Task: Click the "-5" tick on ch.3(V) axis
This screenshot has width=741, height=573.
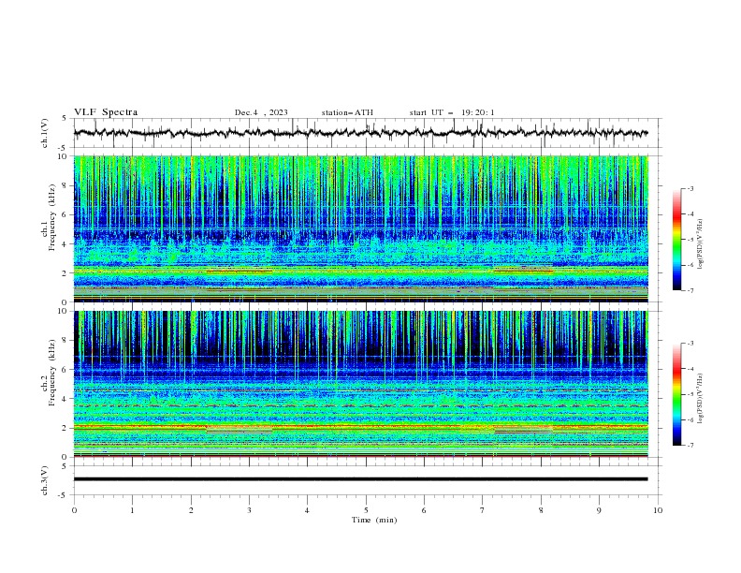Action: [64, 495]
